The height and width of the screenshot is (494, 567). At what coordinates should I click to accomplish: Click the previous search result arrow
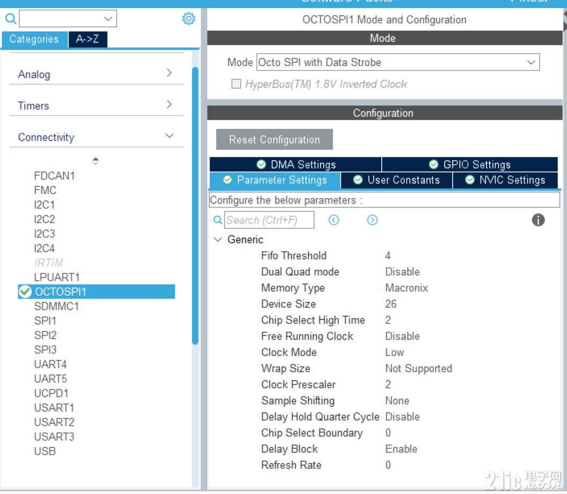pyautogui.click(x=333, y=220)
